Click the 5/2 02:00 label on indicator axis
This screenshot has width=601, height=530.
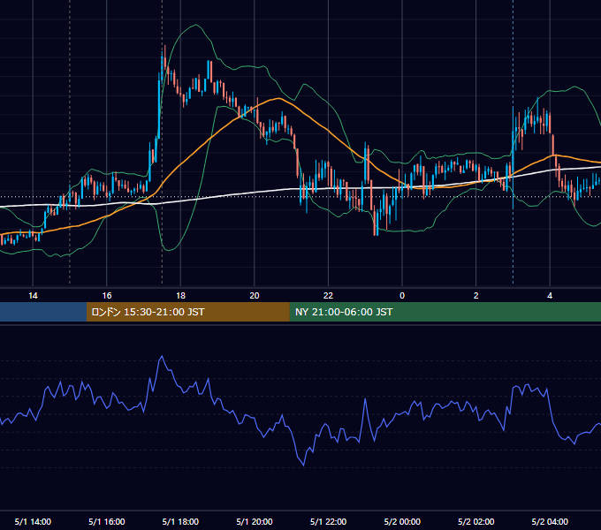(475, 521)
